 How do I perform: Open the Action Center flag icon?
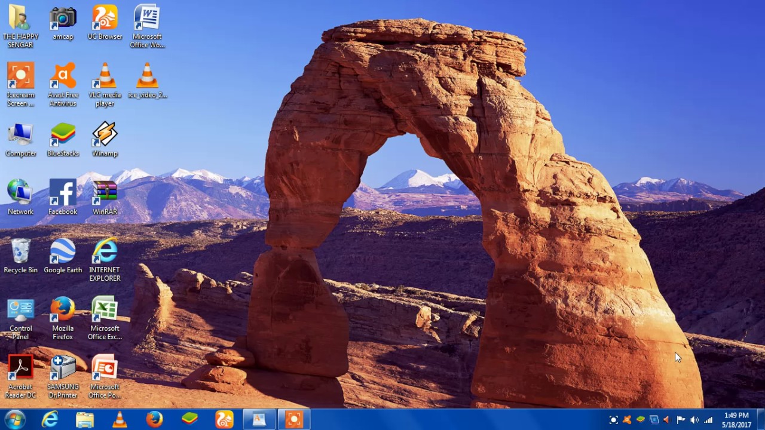click(681, 420)
